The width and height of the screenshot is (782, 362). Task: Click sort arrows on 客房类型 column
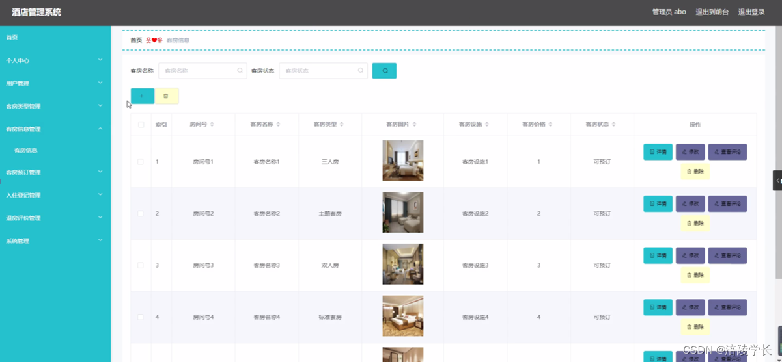tap(341, 124)
